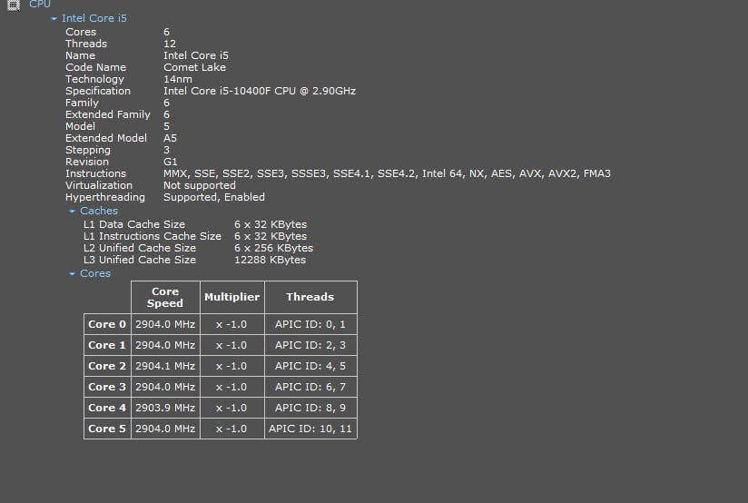Click APIC ID: 0, 1 cell
The width and height of the screenshot is (748, 503).
pos(310,324)
